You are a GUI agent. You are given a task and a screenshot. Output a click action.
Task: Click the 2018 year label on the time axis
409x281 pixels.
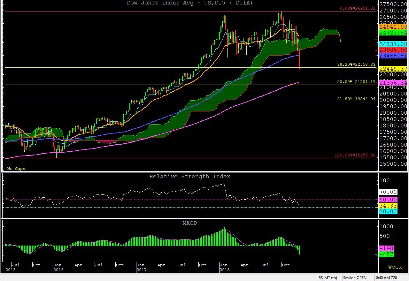224,270
